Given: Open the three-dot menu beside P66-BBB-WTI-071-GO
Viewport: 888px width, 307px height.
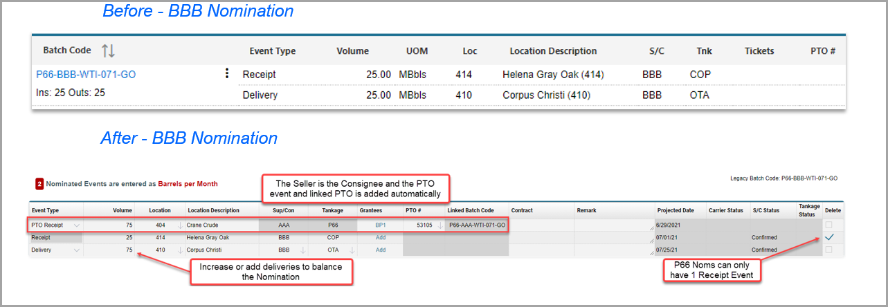Looking at the screenshot, I should 226,74.
